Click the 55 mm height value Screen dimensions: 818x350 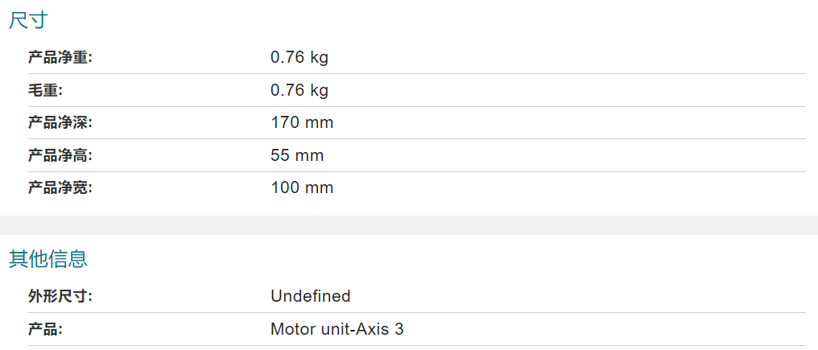point(297,155)
